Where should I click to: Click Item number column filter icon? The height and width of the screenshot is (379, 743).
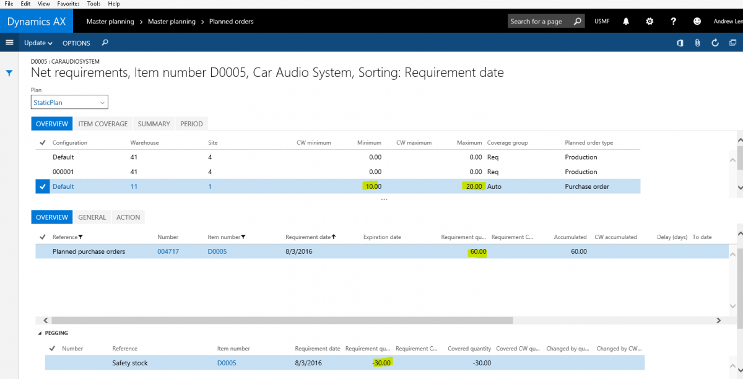[x=243, y=237]
